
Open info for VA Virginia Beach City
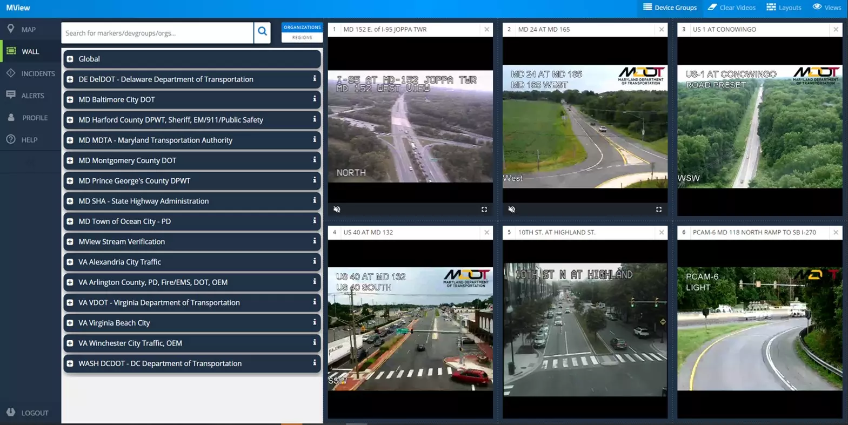(x=315, y=322)
